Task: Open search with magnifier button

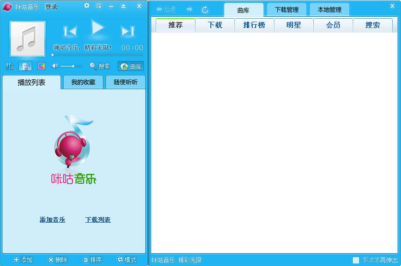Action: point(100,66)
